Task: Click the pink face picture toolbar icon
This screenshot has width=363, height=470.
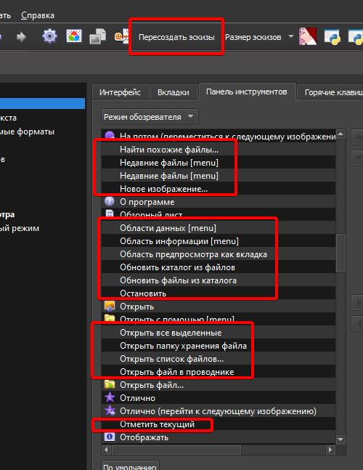Action: pos(308,36)
